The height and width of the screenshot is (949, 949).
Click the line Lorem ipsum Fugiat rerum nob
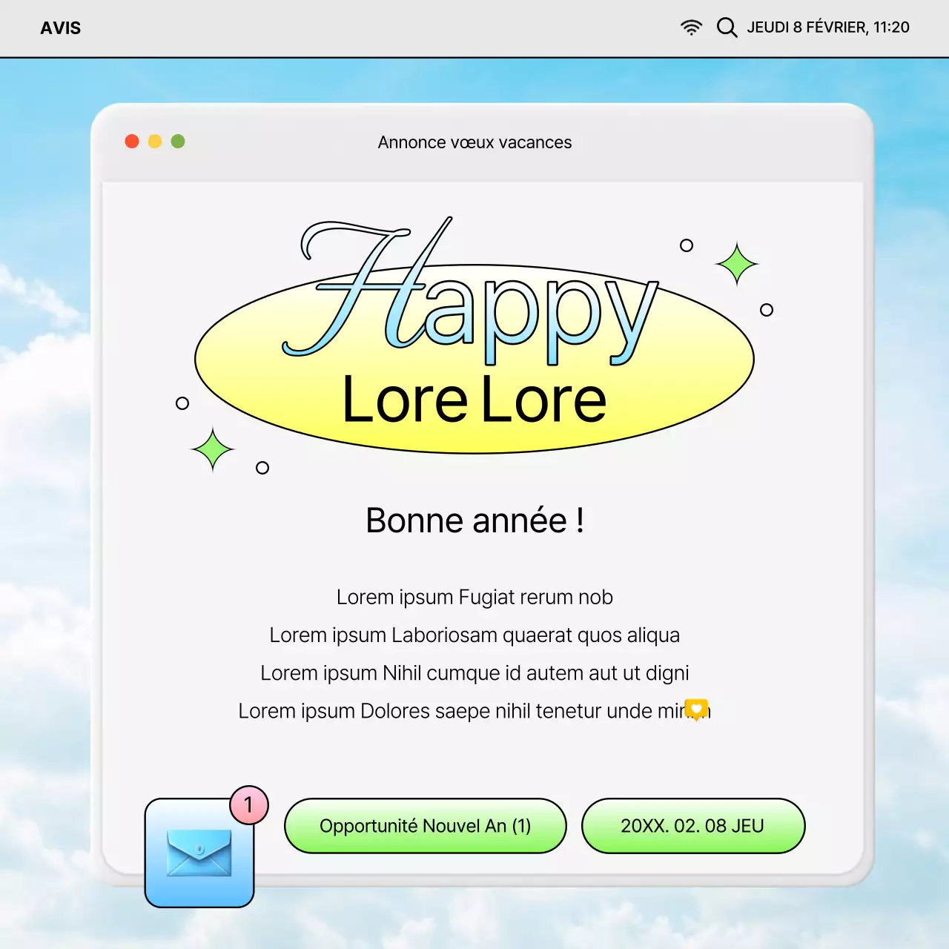point(474,597)
